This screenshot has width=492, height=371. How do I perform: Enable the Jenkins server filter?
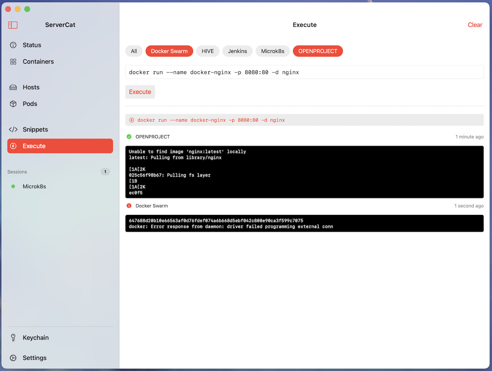(237, 51)
